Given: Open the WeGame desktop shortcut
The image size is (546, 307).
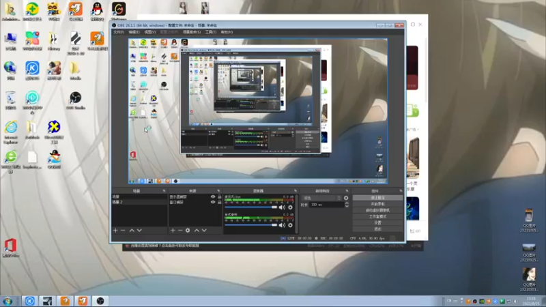Looking at the screenshot, I should click(119, 12).
